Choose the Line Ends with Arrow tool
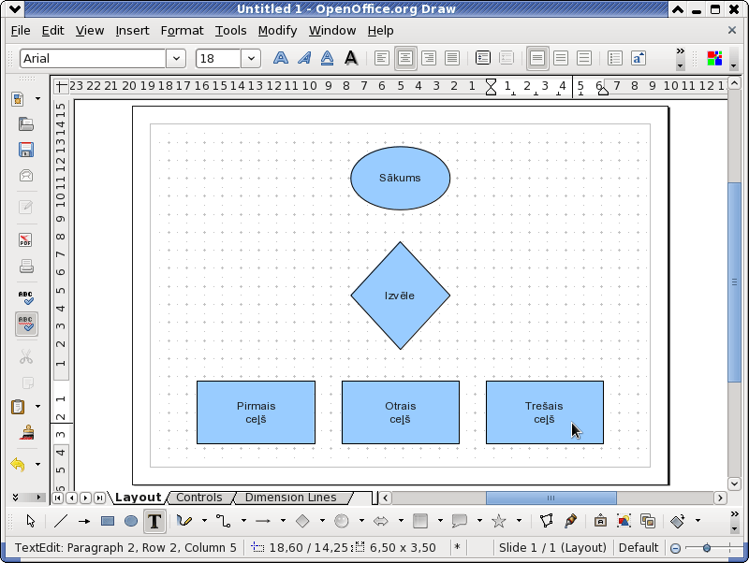 (x=84, y=521)
